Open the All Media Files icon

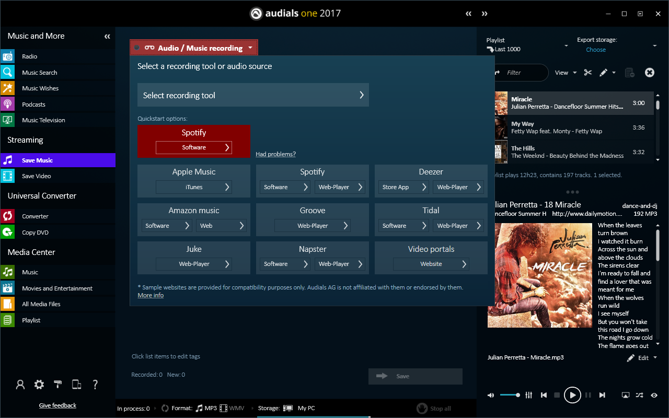click(x=7, y=304)
